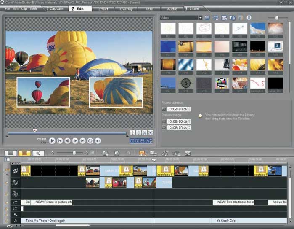The width and height of the screenshot is (294, 229).
Task: Open the Video library category dropdown
Action: (x=200, y=18)
